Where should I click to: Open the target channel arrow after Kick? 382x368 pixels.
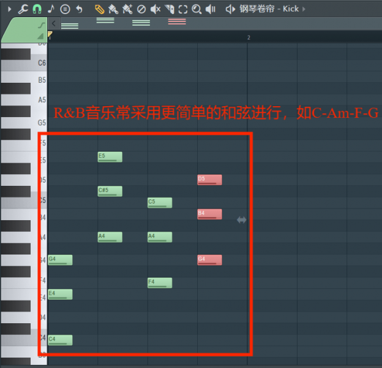(x=304, y=9)
